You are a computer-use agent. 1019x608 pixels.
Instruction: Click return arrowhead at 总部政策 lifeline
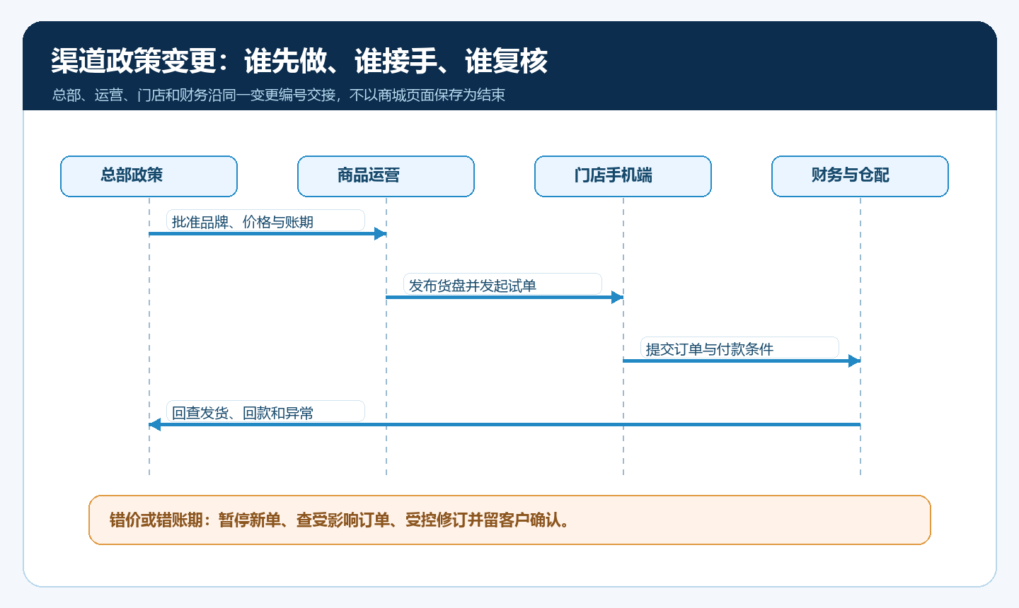tap(155, 424)
